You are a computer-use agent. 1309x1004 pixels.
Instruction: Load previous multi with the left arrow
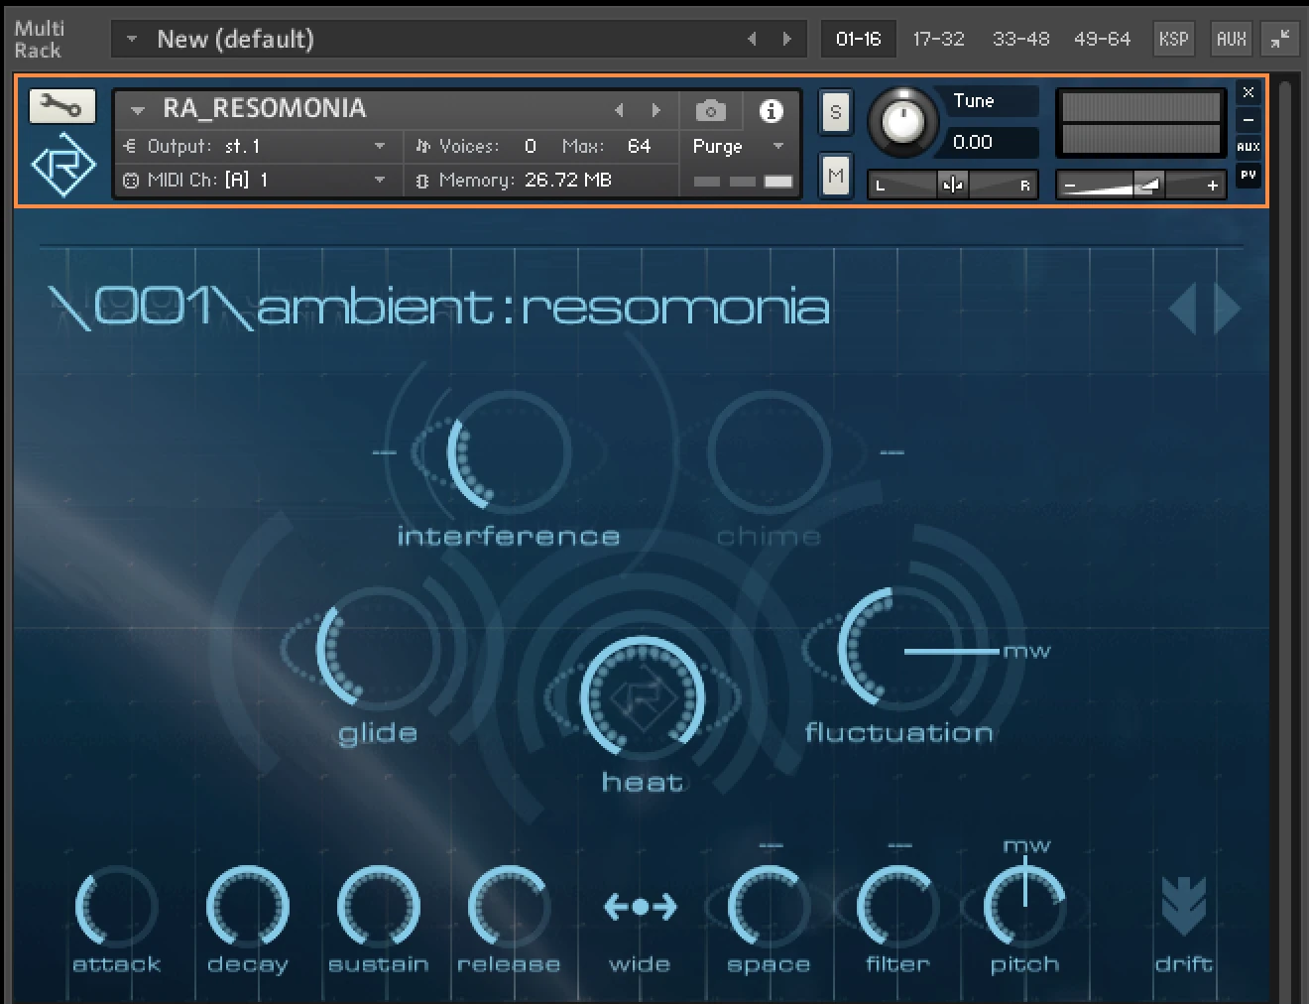pos(752,39)
